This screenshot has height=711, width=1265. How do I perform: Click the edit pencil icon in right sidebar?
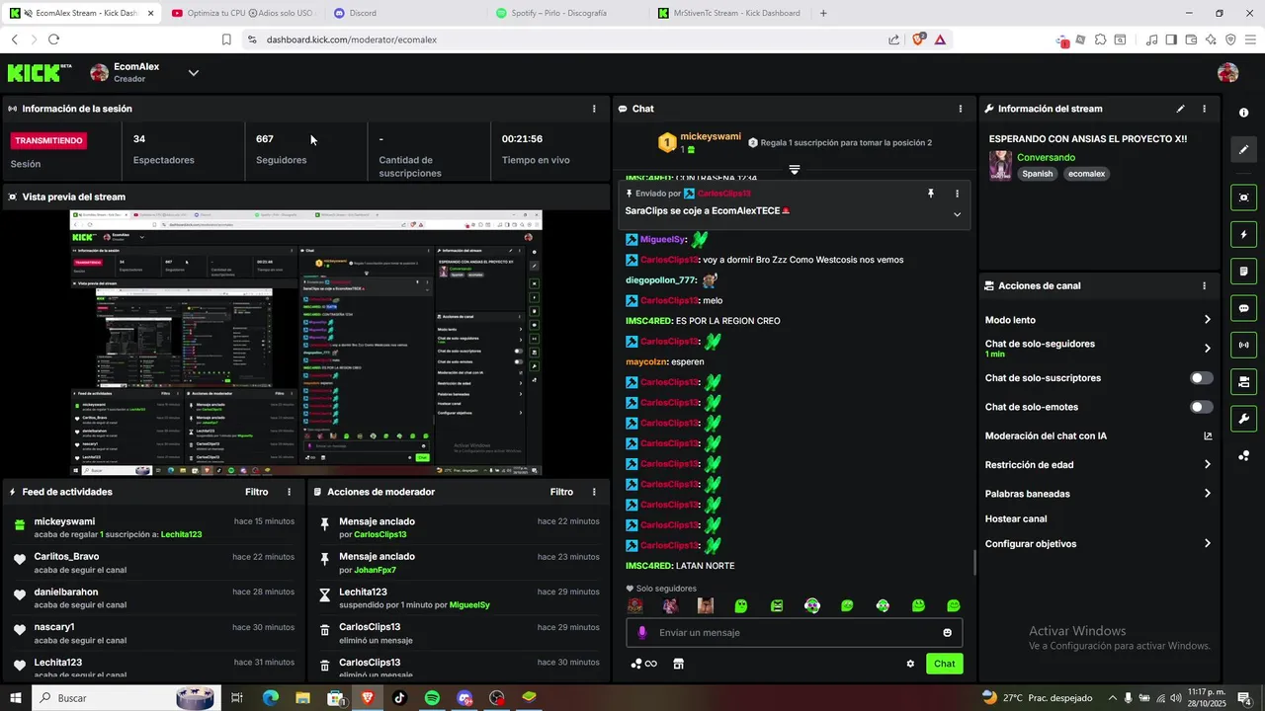1243,150
